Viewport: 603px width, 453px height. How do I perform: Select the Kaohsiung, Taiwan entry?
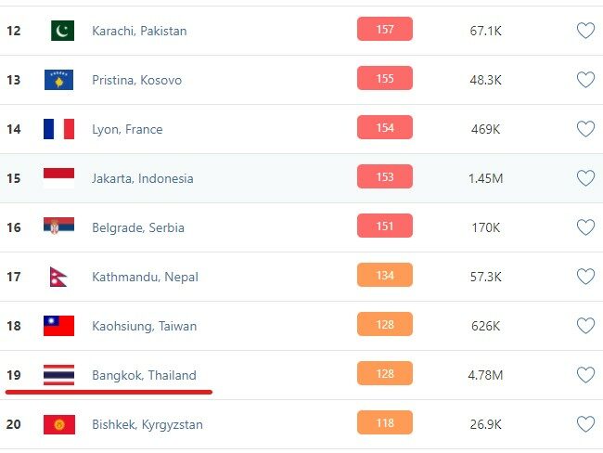pyautogui.click(x=144, y=326)
